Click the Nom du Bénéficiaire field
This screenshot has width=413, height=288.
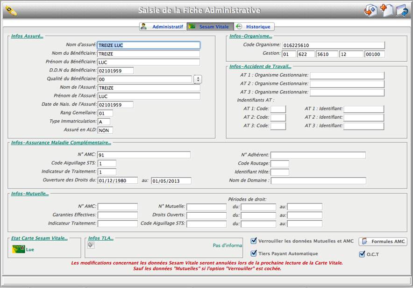pos(149,54)
